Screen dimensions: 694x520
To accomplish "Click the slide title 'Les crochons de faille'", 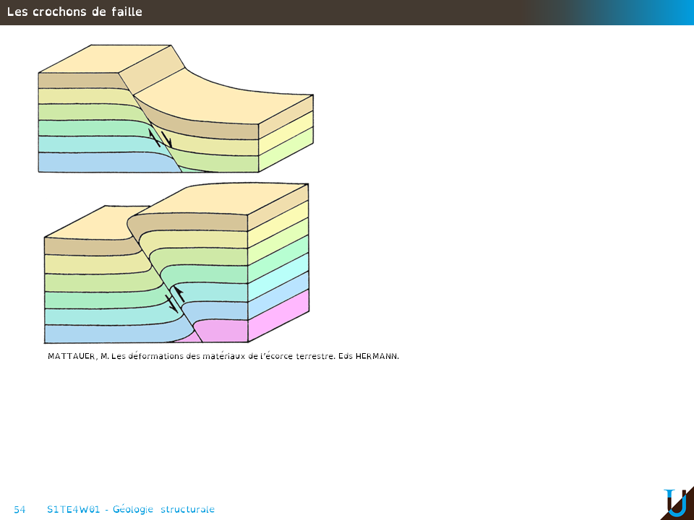I will [74, 12].
